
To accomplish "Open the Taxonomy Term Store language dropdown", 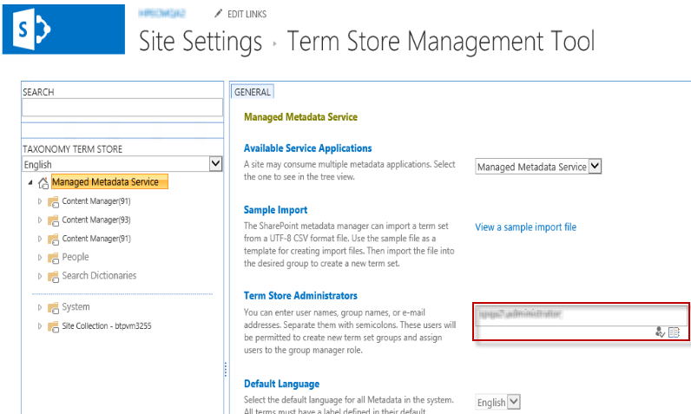I will click(215, 164).
